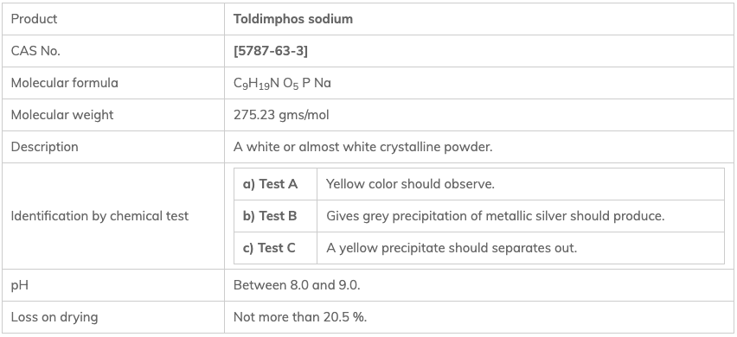
Task: Select the white crystalline powder description text
Action: point(362,147)
